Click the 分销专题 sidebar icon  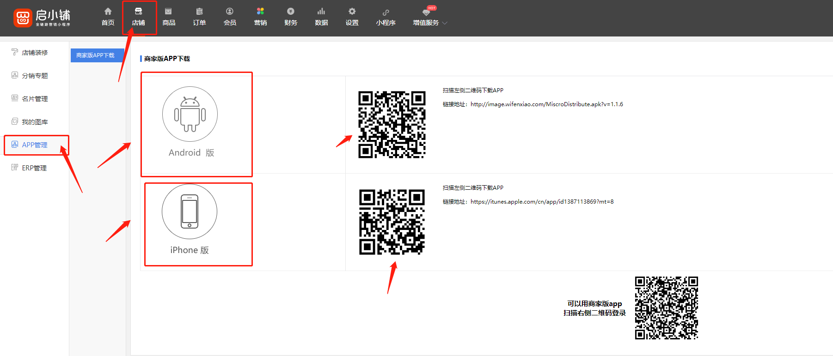coord(15,75)
